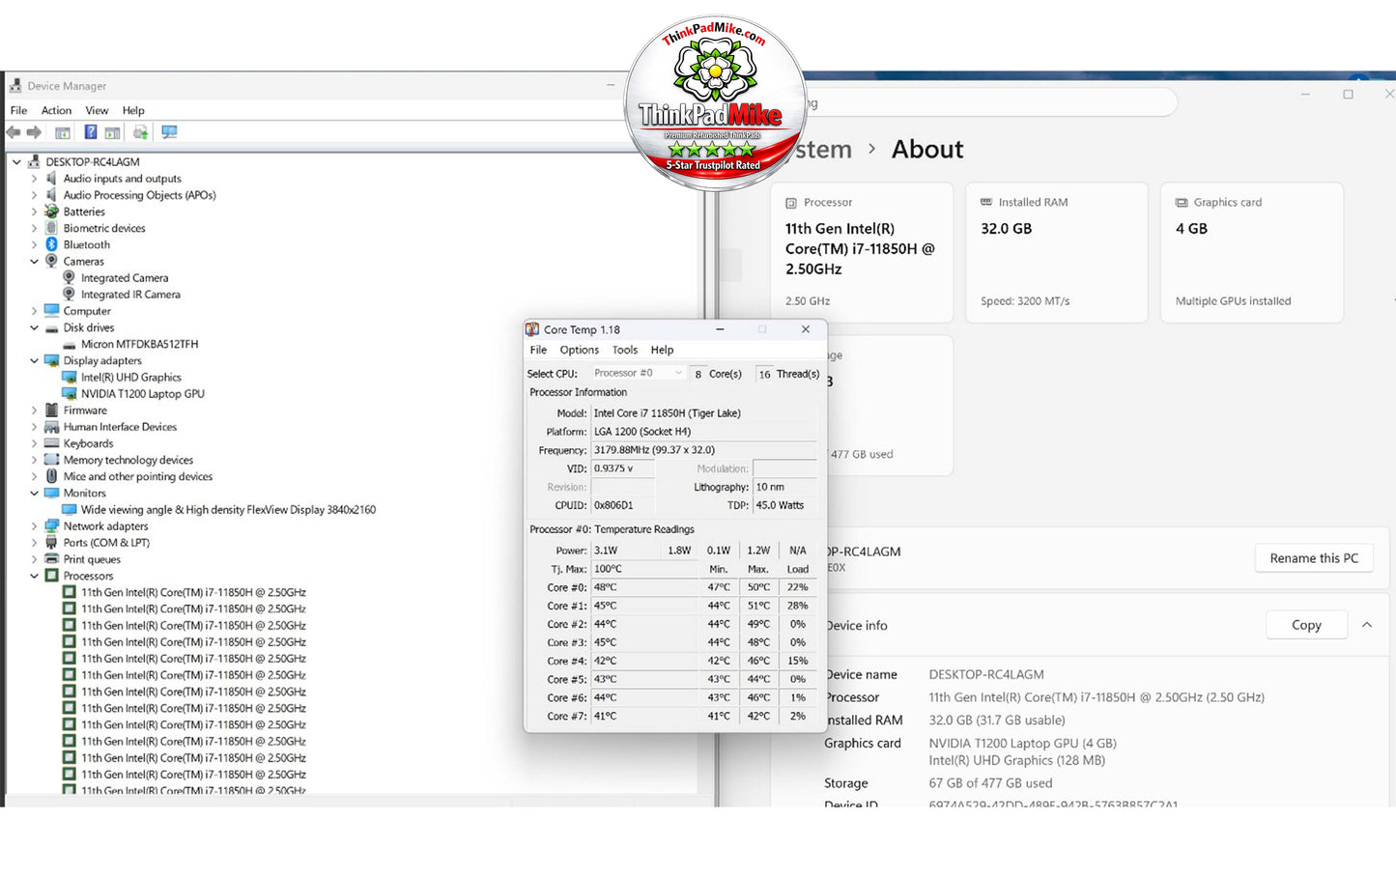Click the Installed RAM 32.0 GB card
This screenshot has width=1396, height=877.
point(1056,252)
